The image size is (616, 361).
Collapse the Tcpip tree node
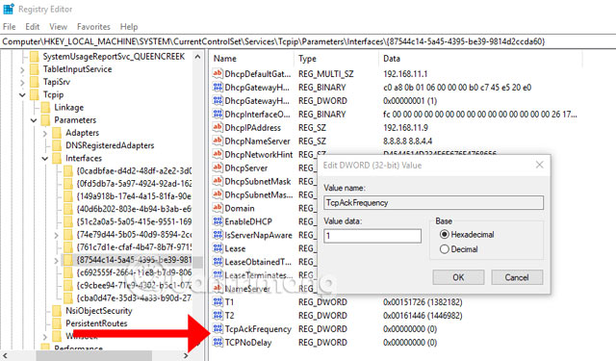(x=22, y=94)
